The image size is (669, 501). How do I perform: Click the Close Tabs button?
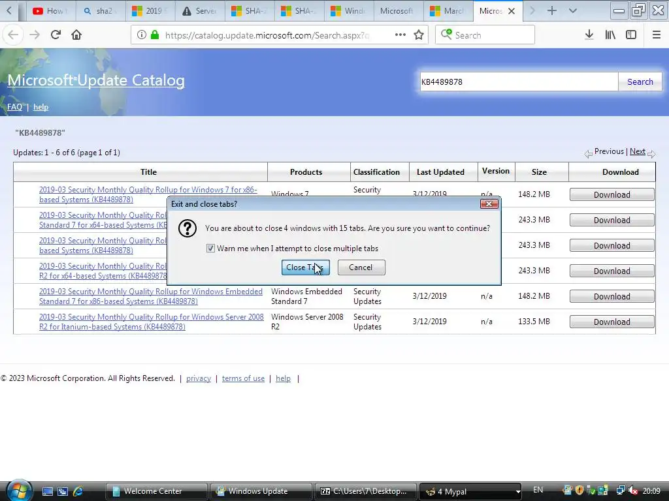click(x=306, y=267)
